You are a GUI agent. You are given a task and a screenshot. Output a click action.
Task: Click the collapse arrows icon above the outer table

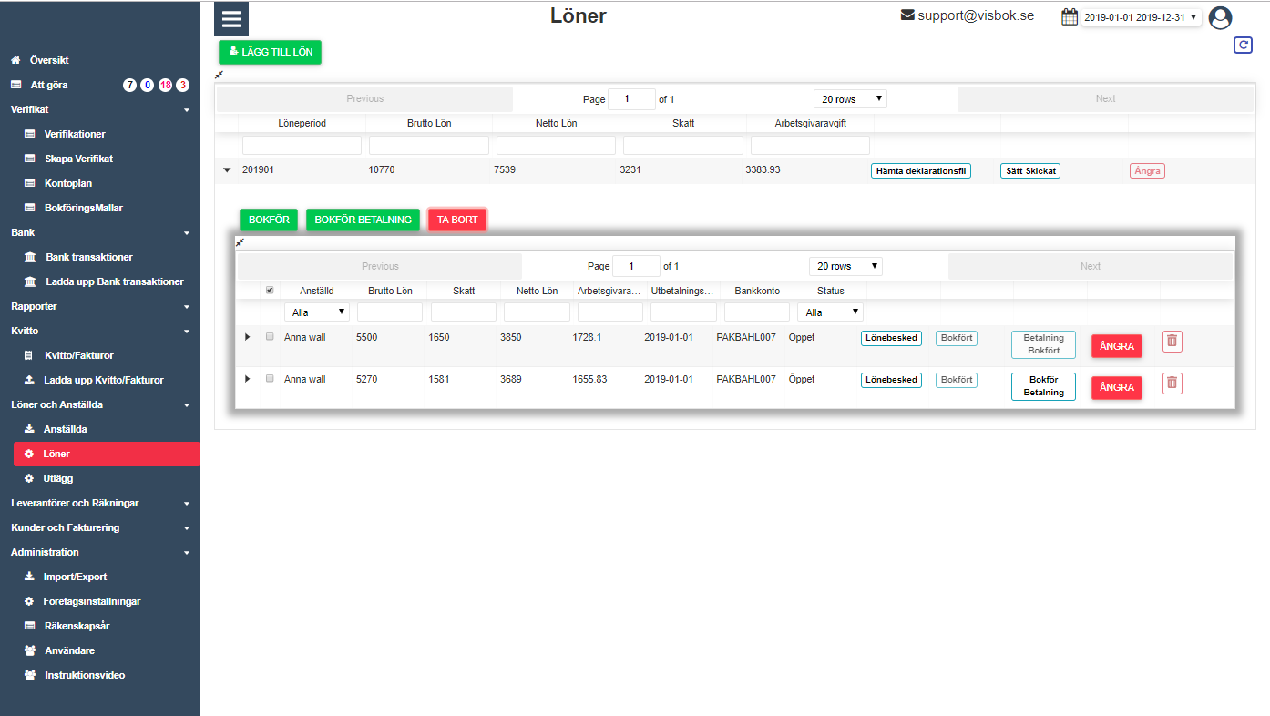pos(220,75)
